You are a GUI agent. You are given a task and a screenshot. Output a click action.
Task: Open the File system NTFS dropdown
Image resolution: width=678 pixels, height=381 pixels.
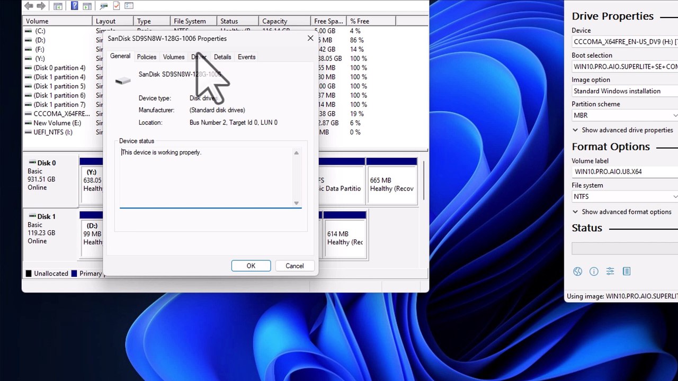pos(624,196)
